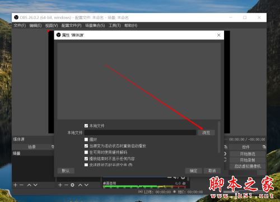Click the 桌面音频 volume meter

(144, 187)
